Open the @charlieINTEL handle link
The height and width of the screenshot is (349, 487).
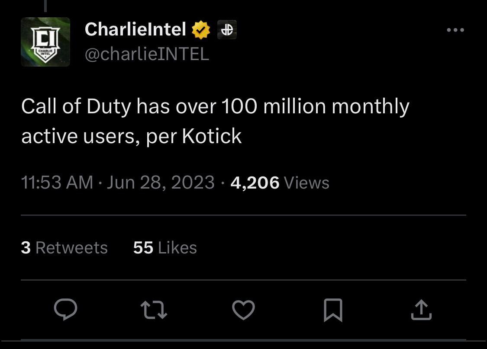click(147, 54)
